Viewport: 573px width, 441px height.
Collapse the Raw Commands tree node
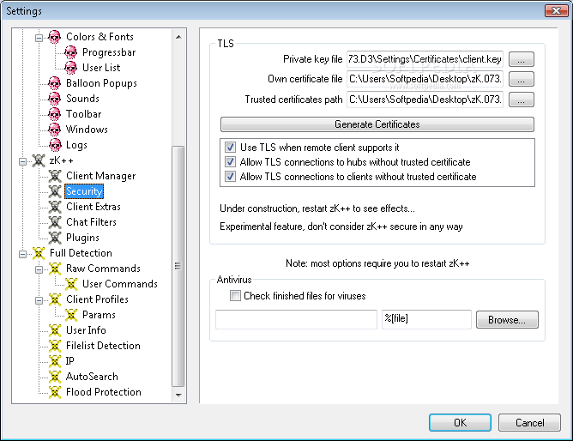point(39,269)
